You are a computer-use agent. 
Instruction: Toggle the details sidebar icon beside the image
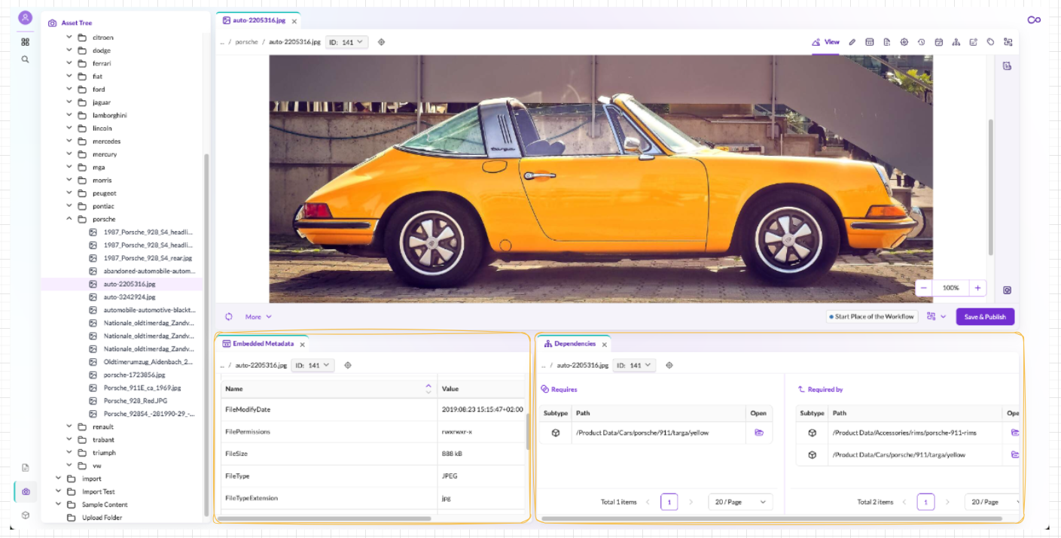click(1007, 66)
